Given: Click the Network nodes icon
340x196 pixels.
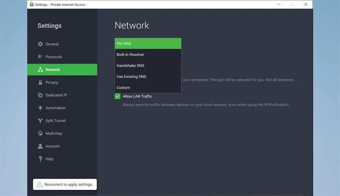Looking at the screenshot, I should pyautogui.click(x=40, y=70).
